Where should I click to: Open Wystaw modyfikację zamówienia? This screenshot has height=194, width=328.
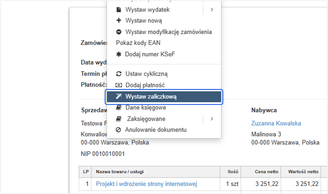[x=169, y=32]
